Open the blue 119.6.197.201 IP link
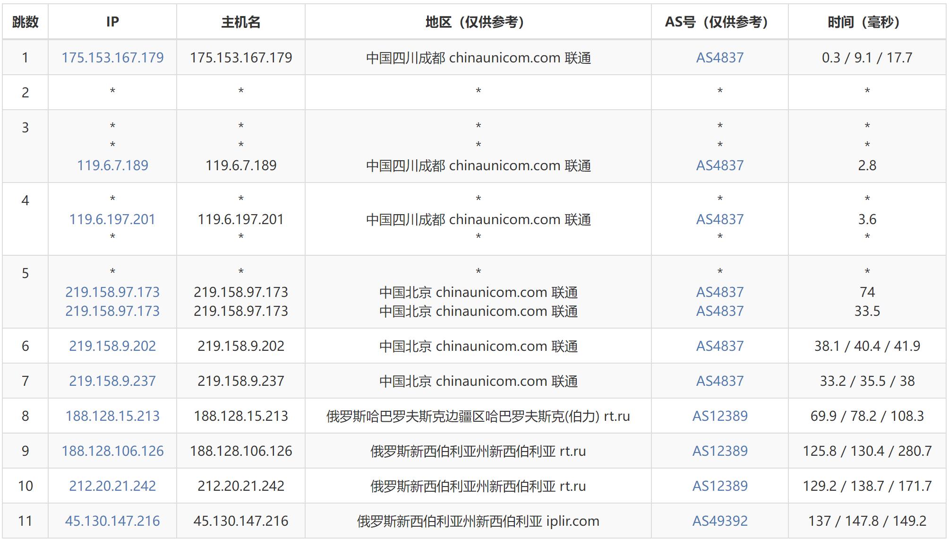949x539 pixels. pyautogui.click(x=112, y=219)
